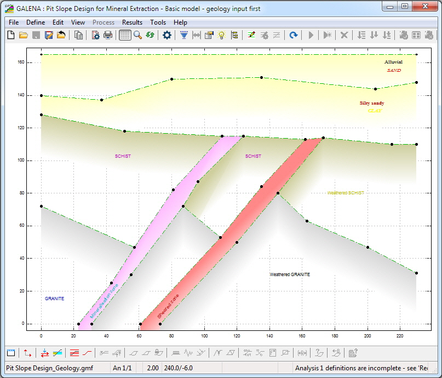Image resolution: width=442 pixels, height=378 pixels.
Task: Toggle the grid display button
Action: pos(125,35)
